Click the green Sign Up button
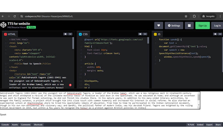The image size is (223, 139). [x=203, y=26]
